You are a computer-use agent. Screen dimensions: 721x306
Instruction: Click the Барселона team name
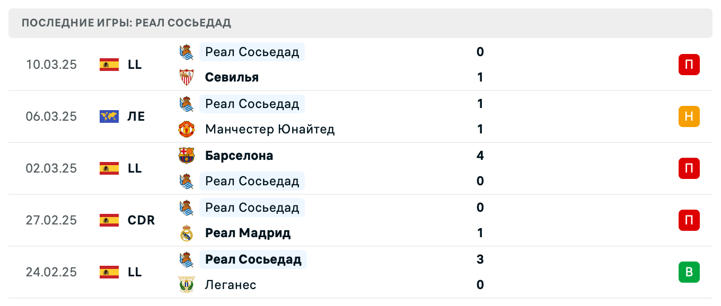tap(239, 156)
